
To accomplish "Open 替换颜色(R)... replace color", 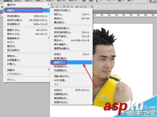I will tap(71, 98).
